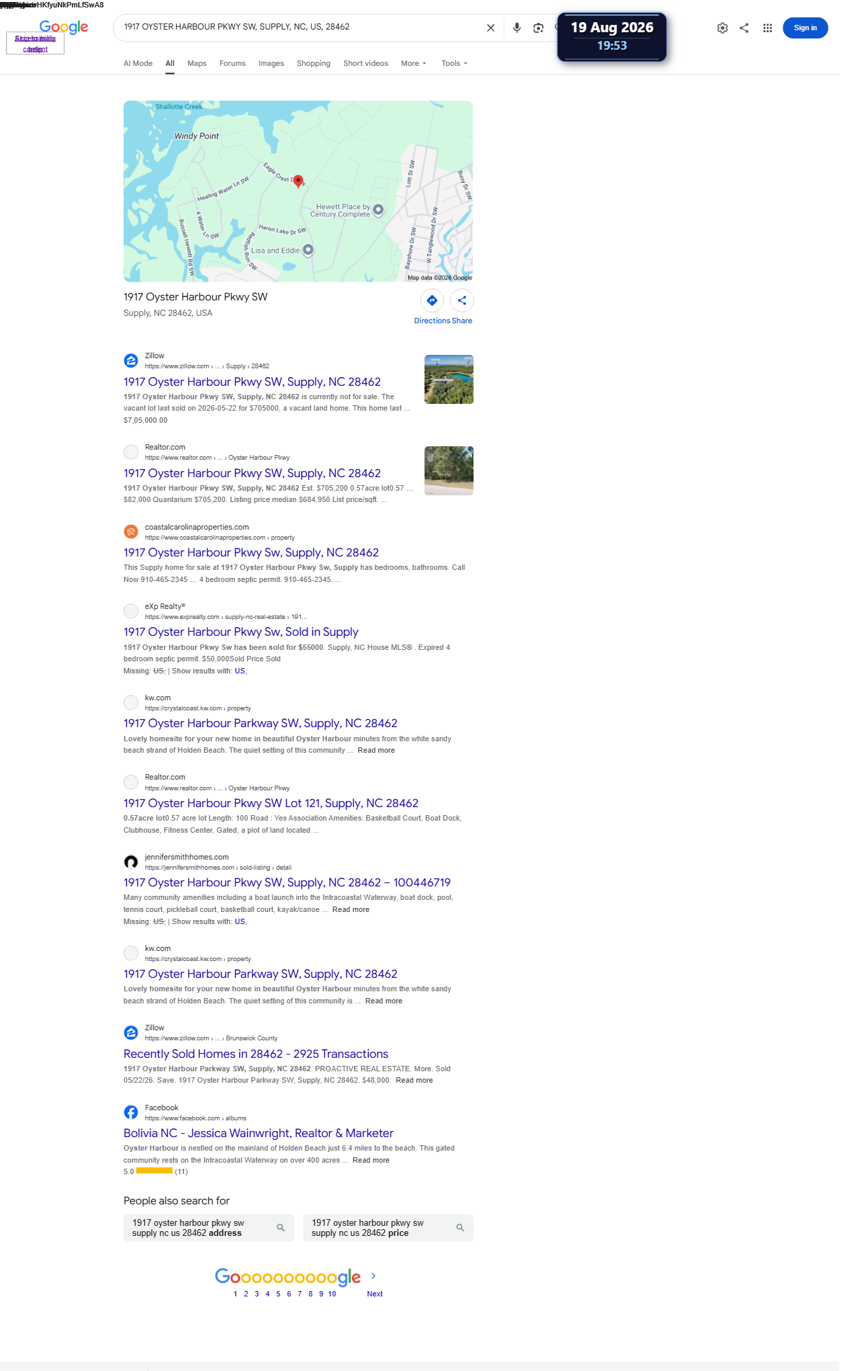Open the Short videos tab
849x1371 pixels.
tap(365, 63)
